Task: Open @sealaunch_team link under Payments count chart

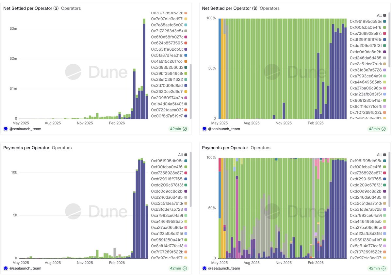Action: click(25, 268)
